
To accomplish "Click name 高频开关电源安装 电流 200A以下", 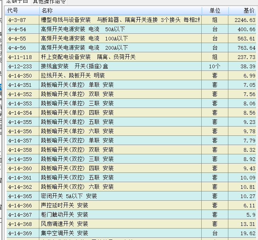I will pyautogui.click(x=85, y=48).
